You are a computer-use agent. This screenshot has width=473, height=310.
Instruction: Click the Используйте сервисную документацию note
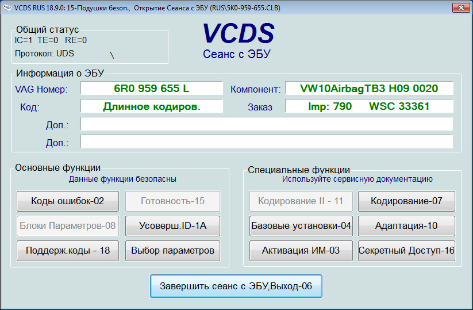tap(357, 179)
